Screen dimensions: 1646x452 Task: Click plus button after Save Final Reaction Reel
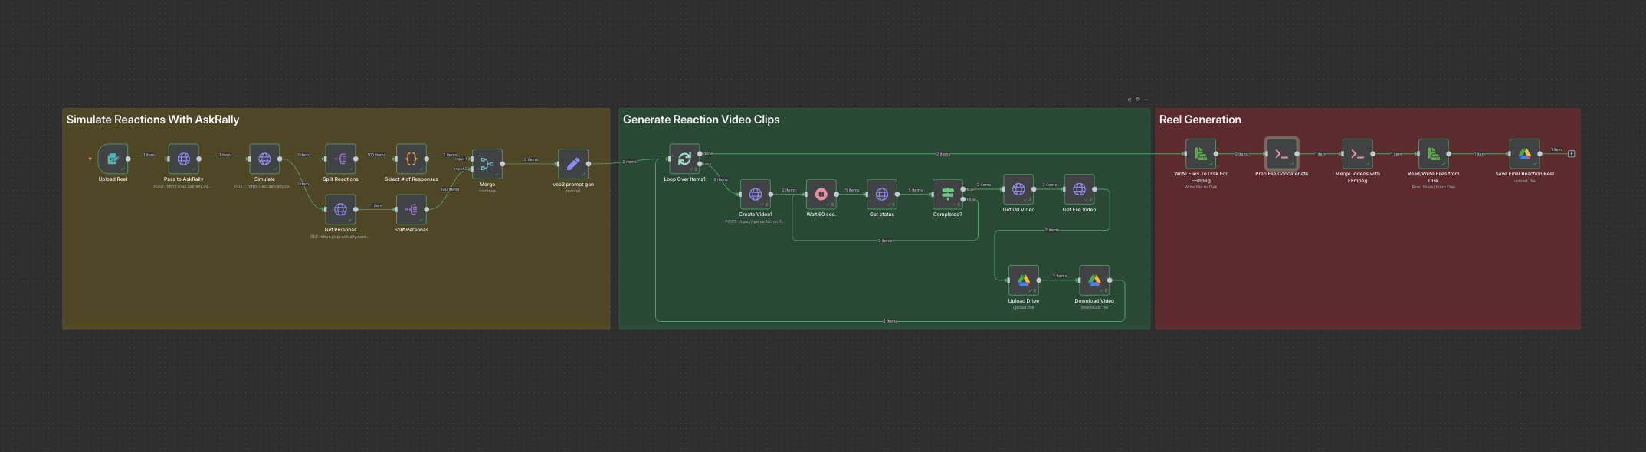pyautogui.click(x=1572, y=154)
